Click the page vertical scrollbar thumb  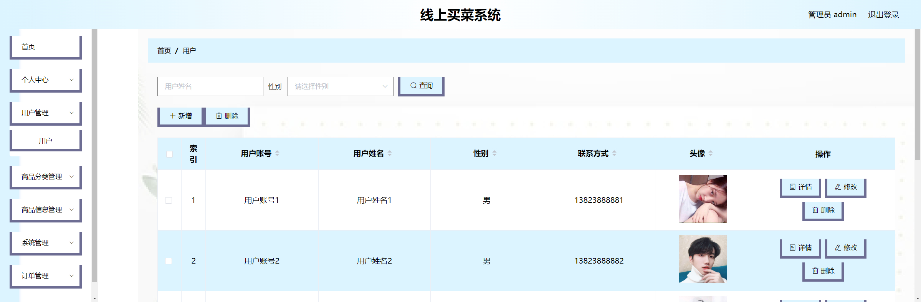point(918,94)
